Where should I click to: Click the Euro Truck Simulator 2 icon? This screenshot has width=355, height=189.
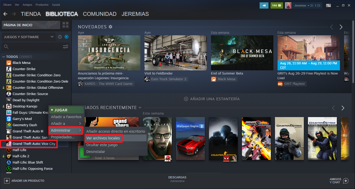tap(147, 79)
